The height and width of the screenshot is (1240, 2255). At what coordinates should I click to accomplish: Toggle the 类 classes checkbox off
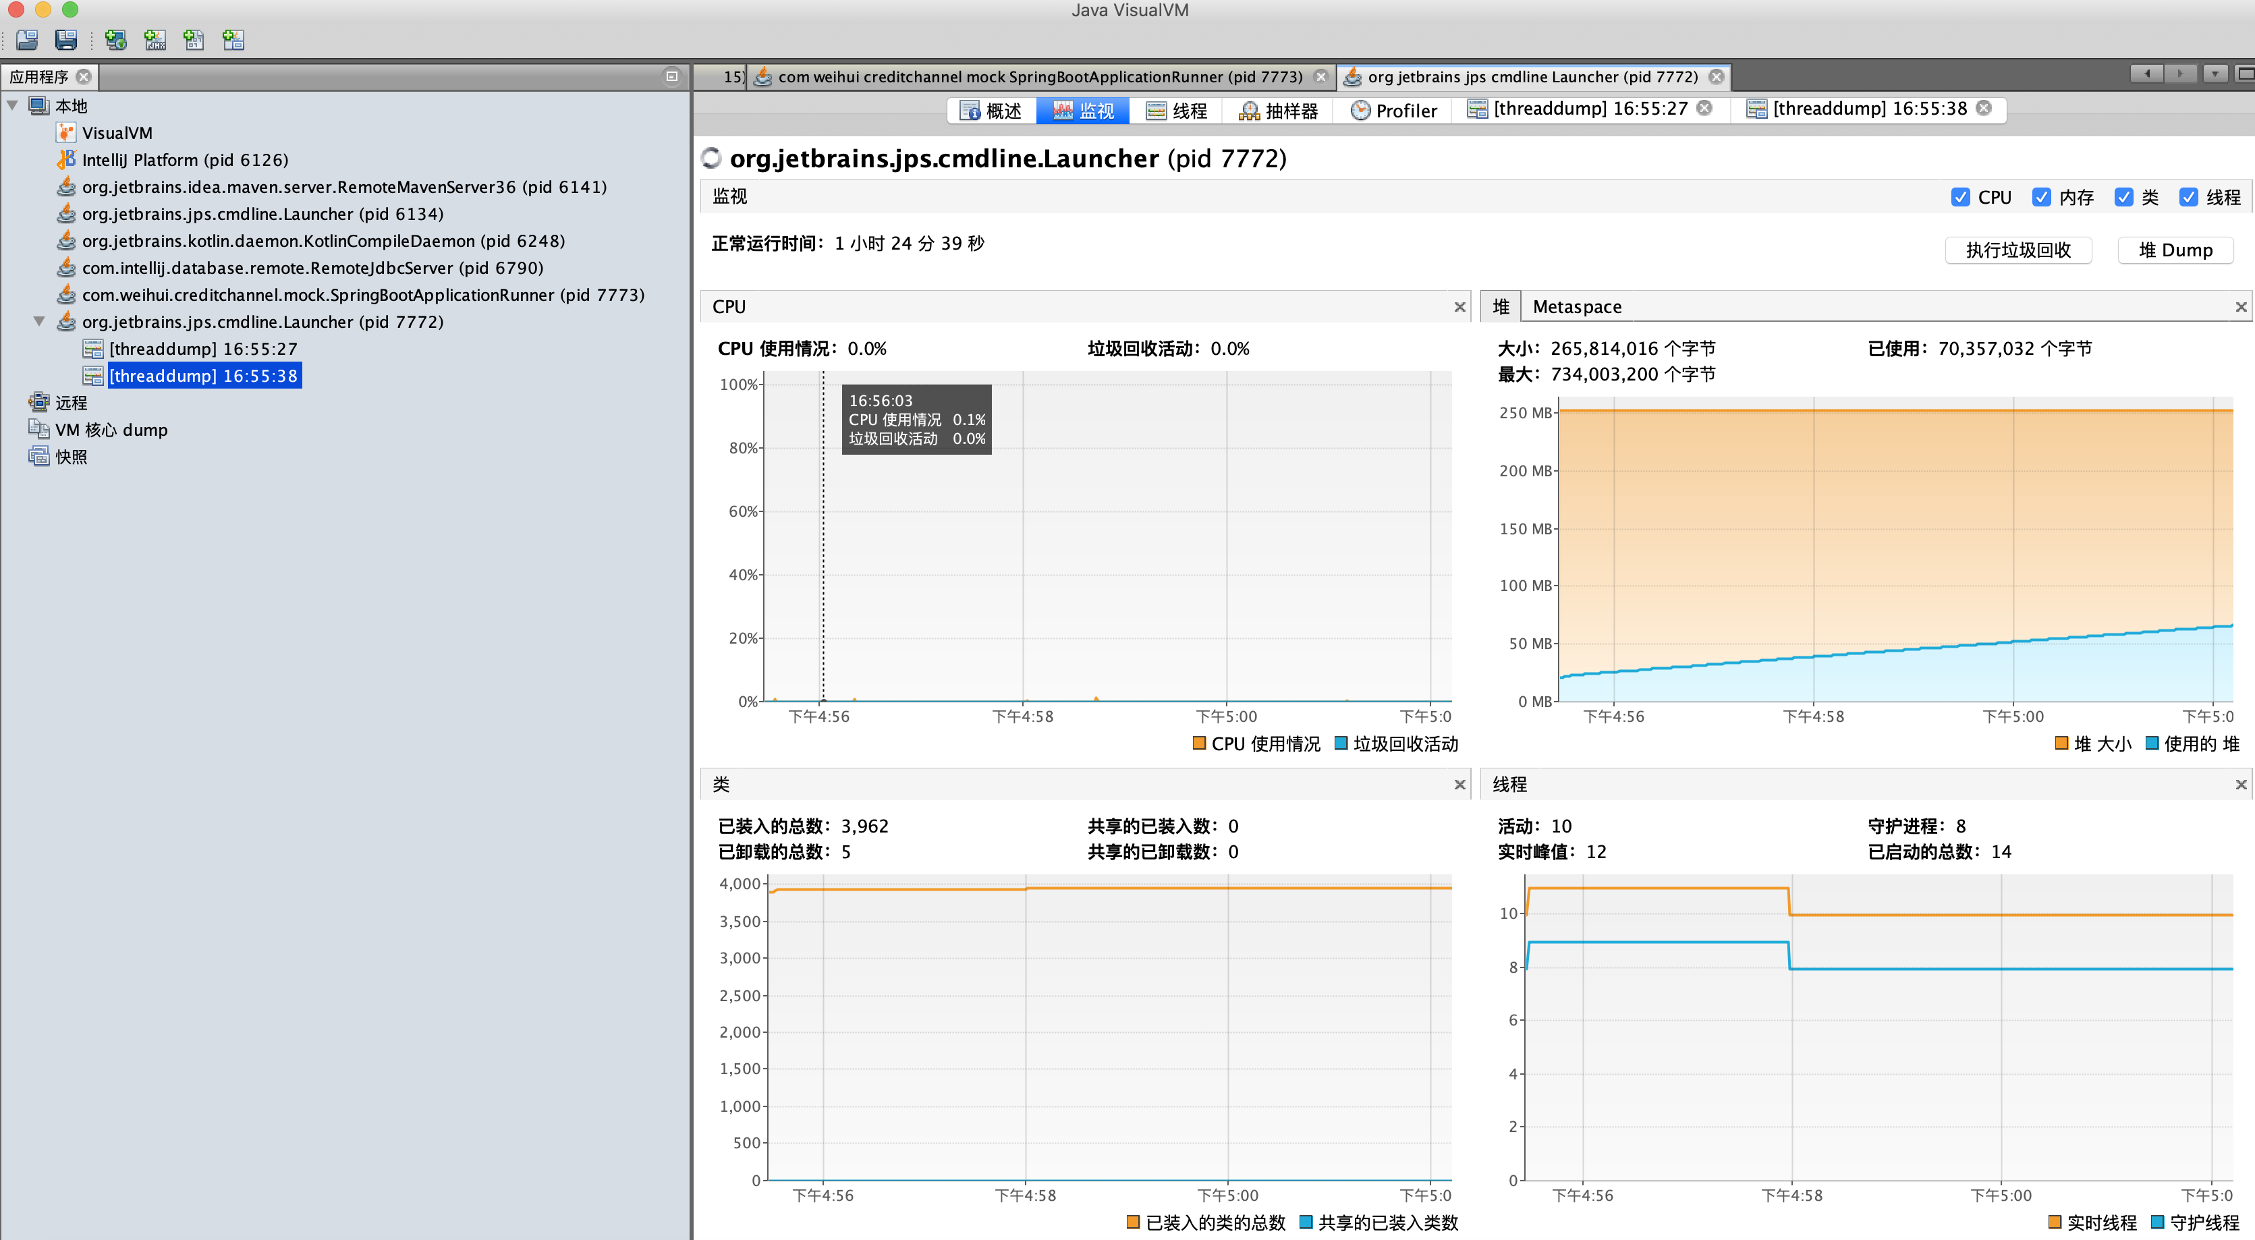(x=2125, y=197)
